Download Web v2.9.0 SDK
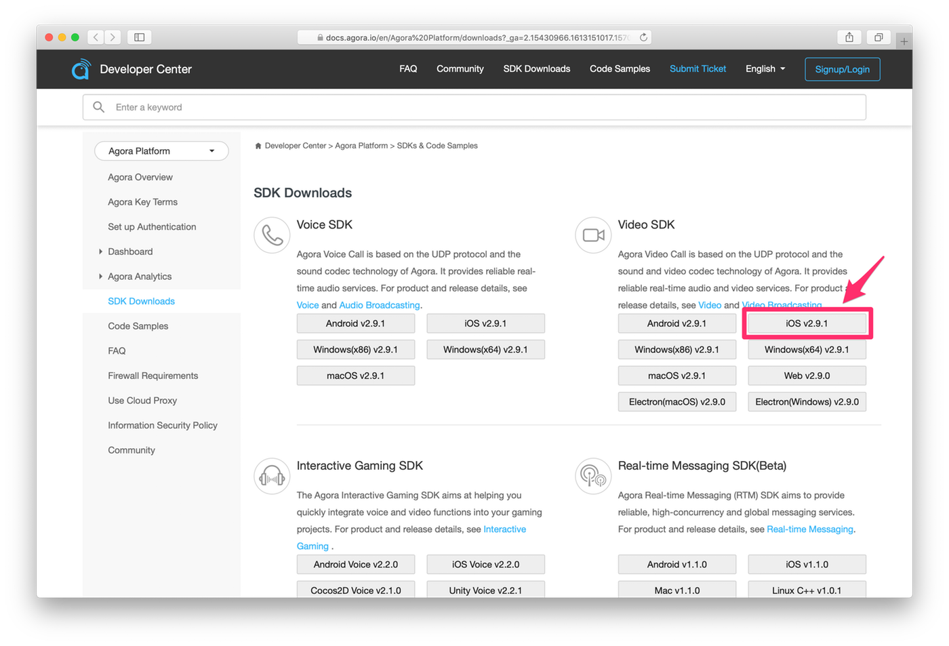Image resolution: width=949 pixels, height=646 pixels. pyautogui.click(x=807, y=376)
